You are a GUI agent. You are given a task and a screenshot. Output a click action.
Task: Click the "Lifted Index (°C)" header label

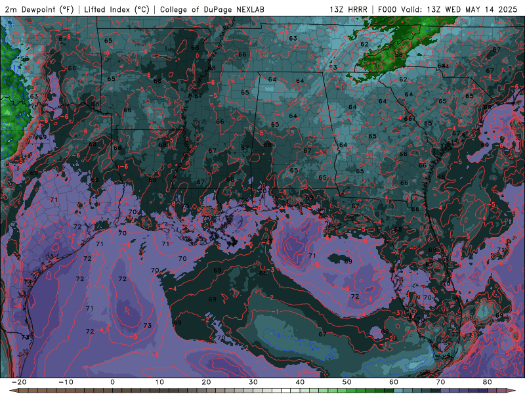[x=117, y=10]
